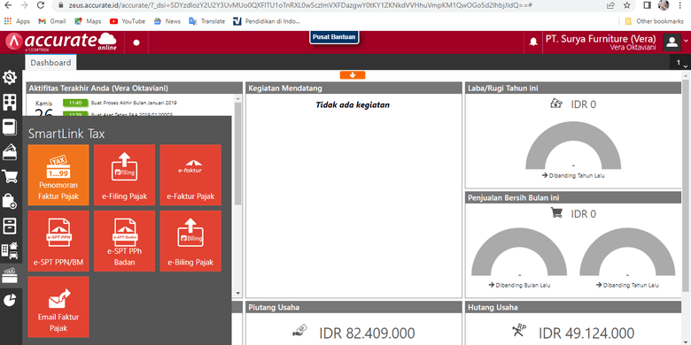Click the Penjualan Bersih Bulan ini header
The height and width of the screenshot is (345, 691).
click(x=573, y=197)
